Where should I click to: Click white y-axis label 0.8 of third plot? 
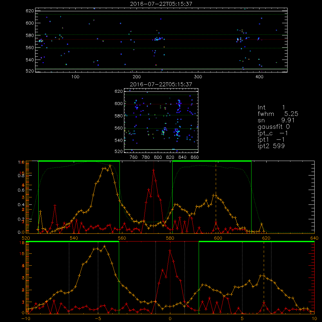(21, 175)
